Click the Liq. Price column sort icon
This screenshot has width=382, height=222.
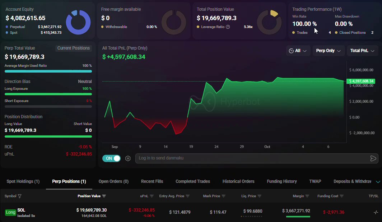[260, 196]
